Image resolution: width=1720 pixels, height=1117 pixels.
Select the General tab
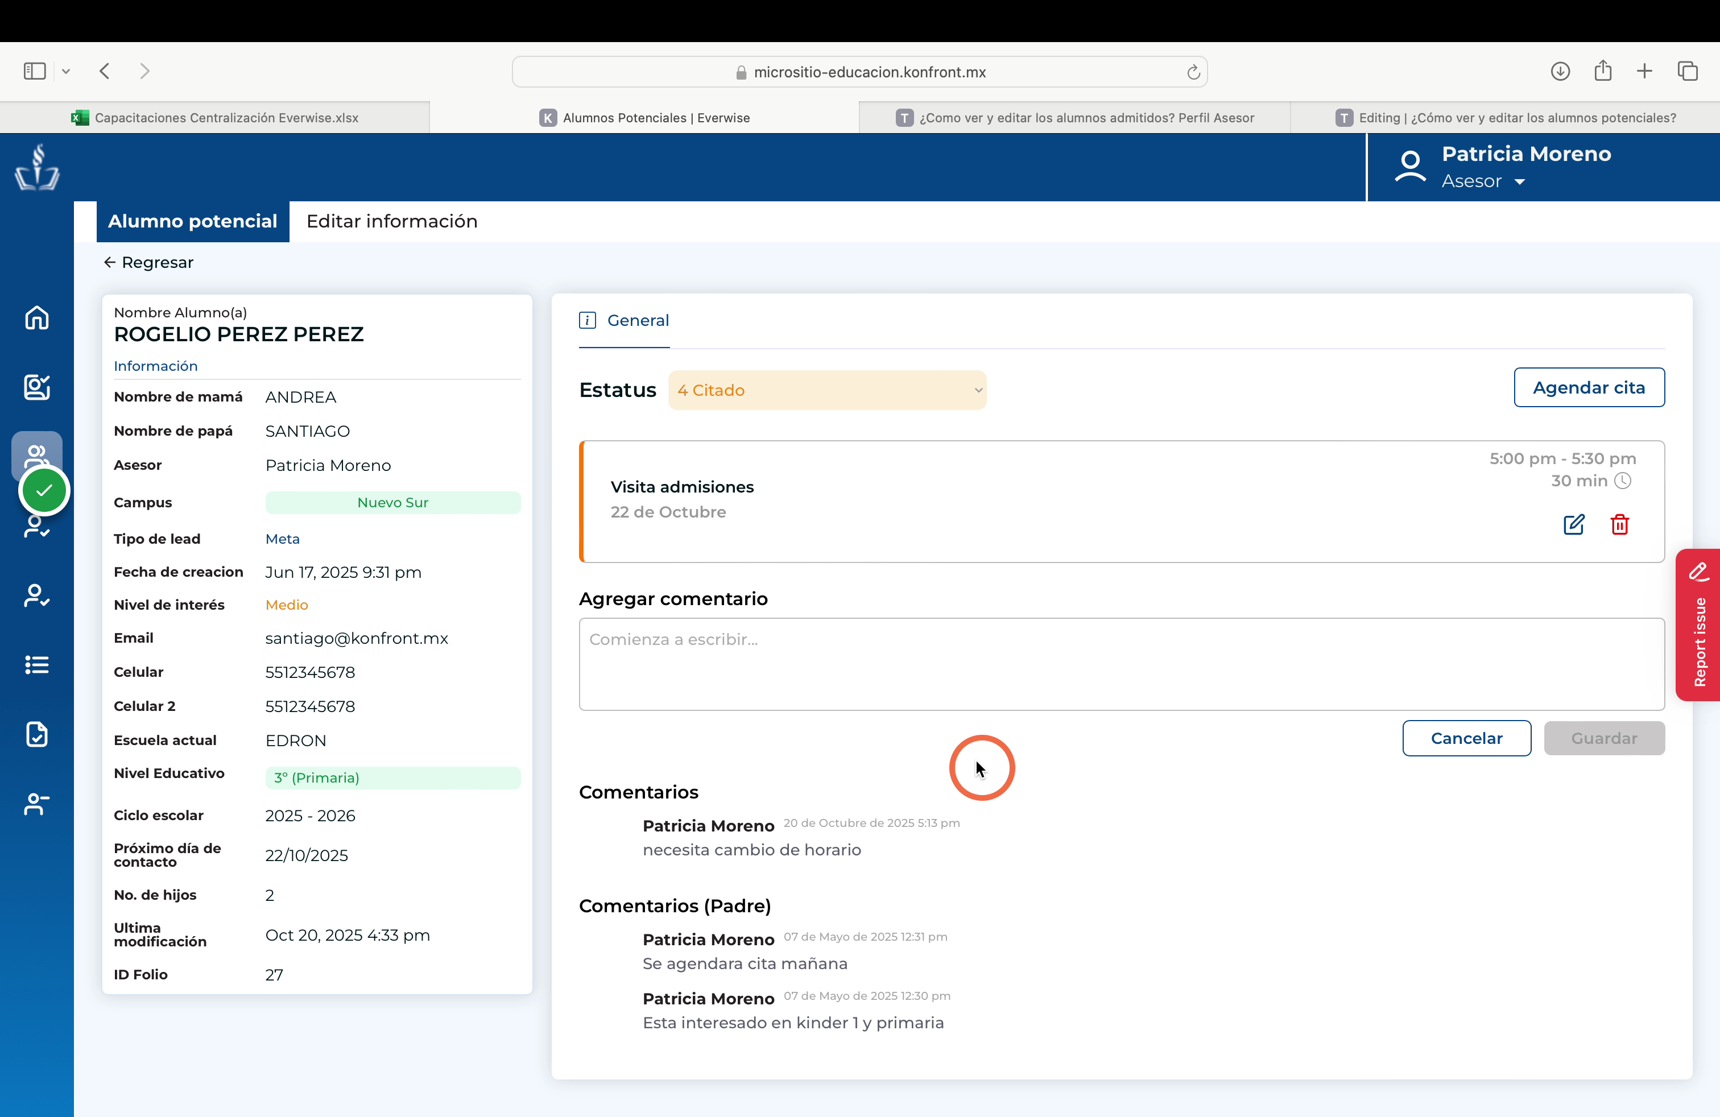coord(624,320)
